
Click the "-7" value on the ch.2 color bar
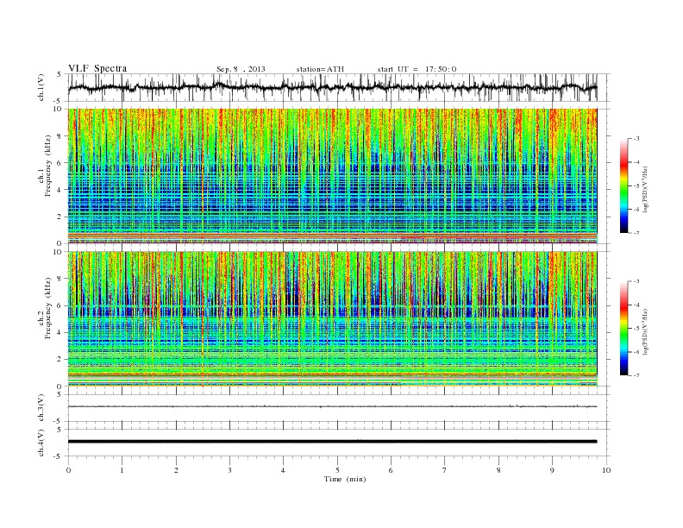pyautogui.click(x=636, y=375)
